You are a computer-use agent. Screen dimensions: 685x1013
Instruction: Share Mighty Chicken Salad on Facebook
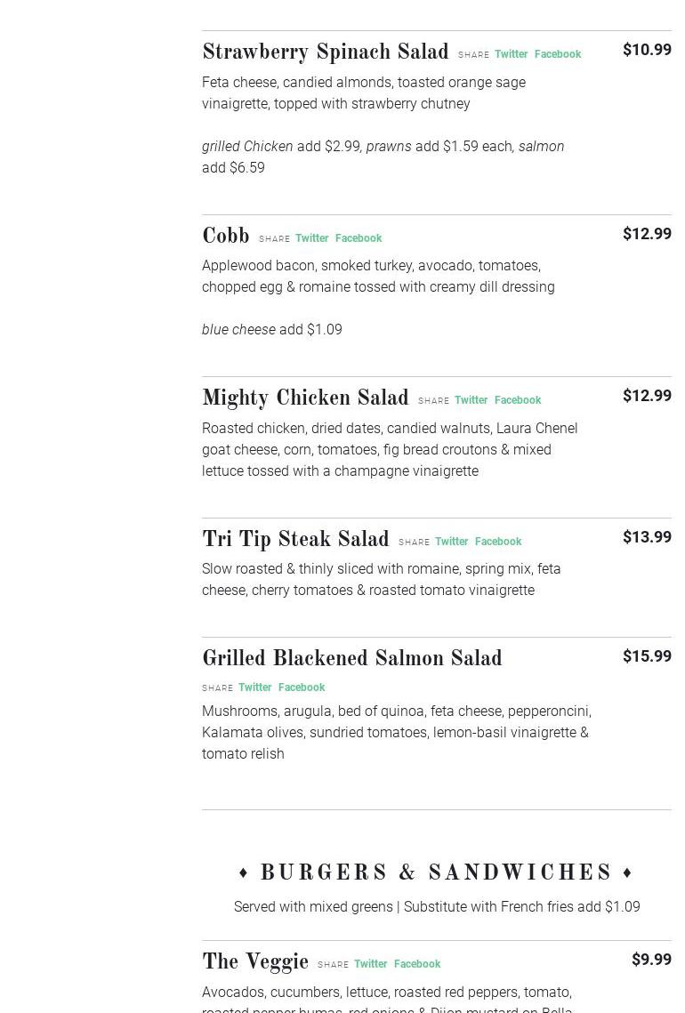(x=518, y=400)
